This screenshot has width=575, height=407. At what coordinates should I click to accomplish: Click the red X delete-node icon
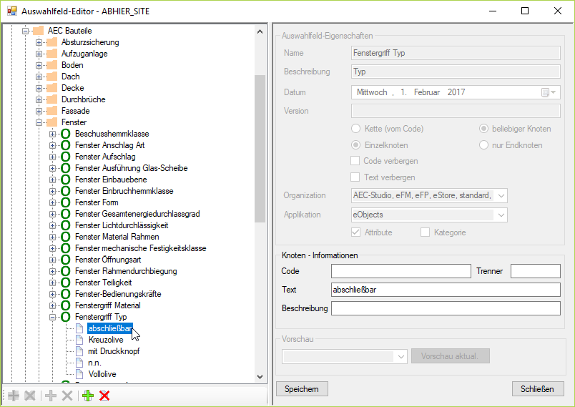[104, 396]
